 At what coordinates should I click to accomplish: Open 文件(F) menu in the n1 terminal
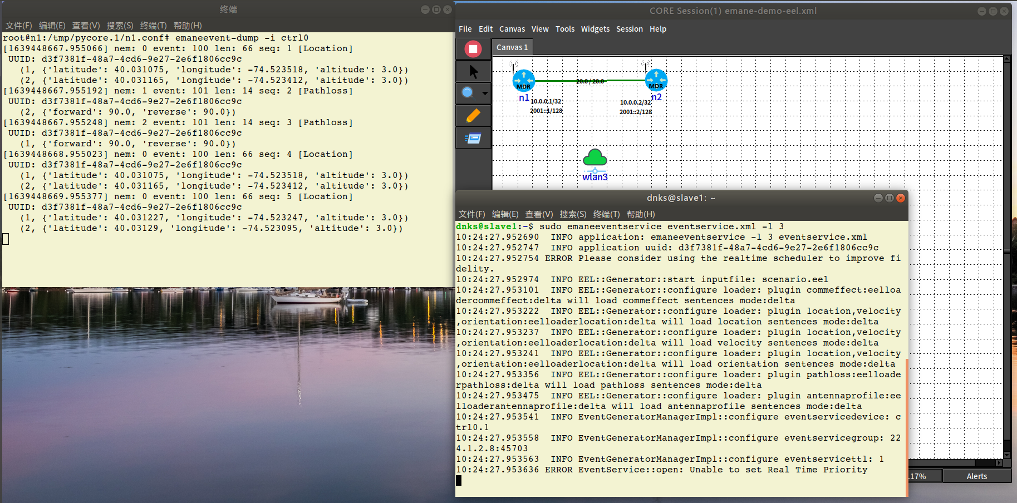(18, 26)
